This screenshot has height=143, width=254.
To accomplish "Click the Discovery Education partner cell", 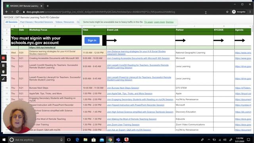I will tap(194, 112).
